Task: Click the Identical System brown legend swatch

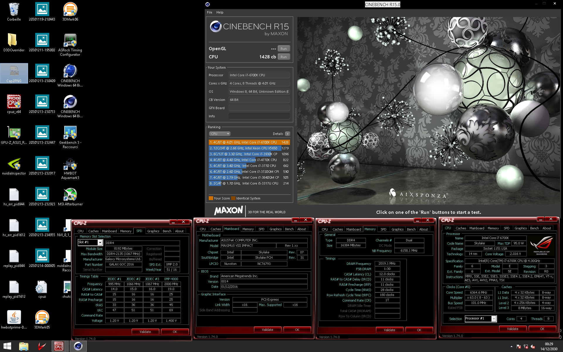Action: 233,198
